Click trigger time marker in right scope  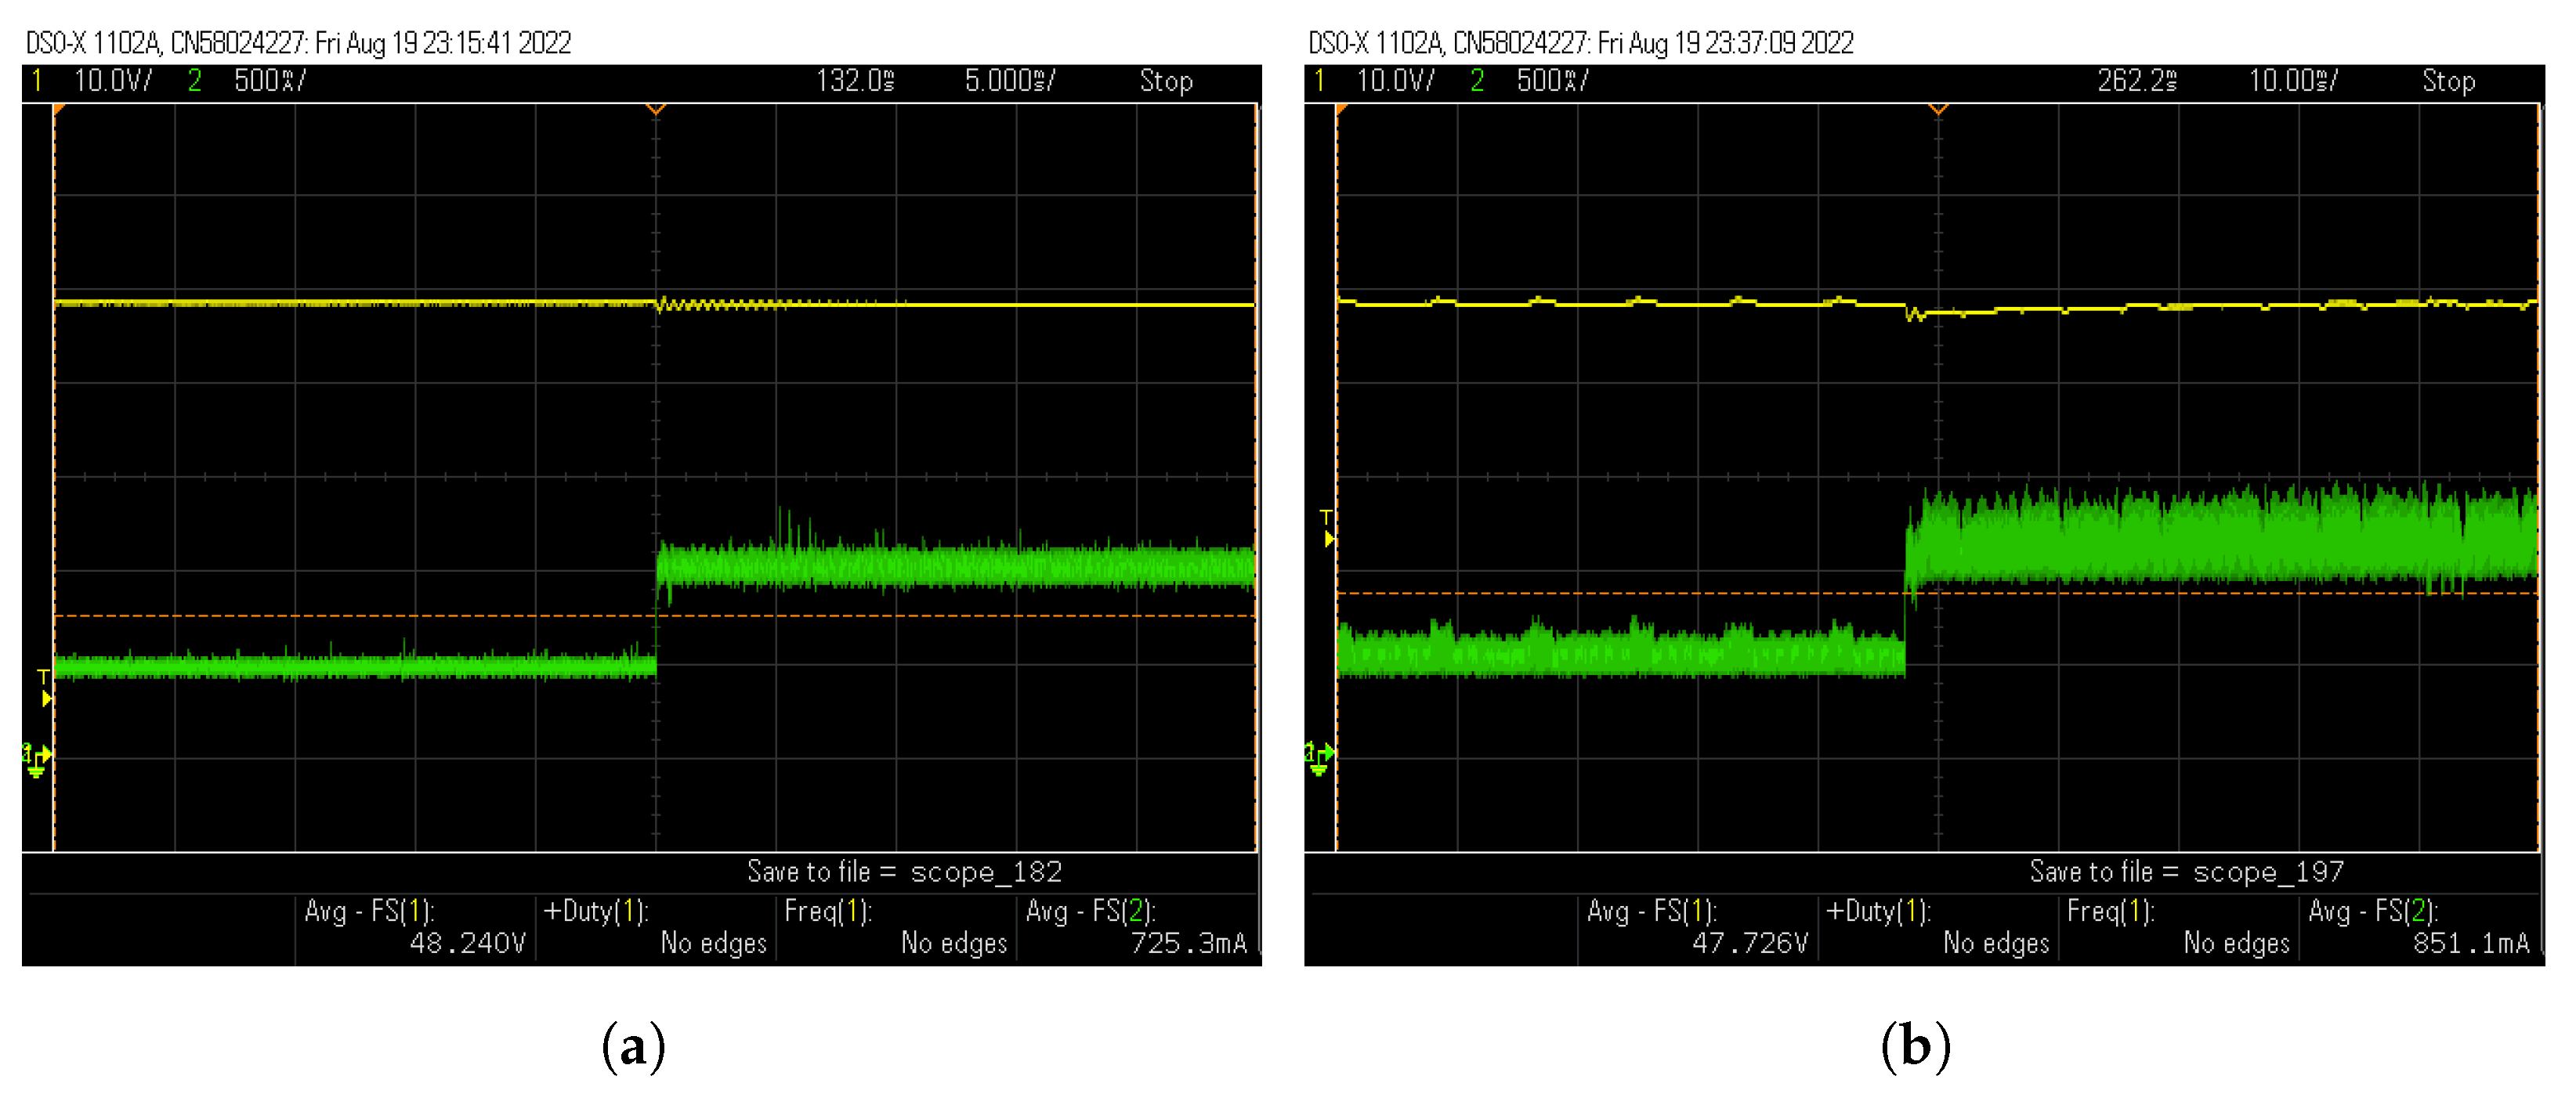coord(1938,109)
